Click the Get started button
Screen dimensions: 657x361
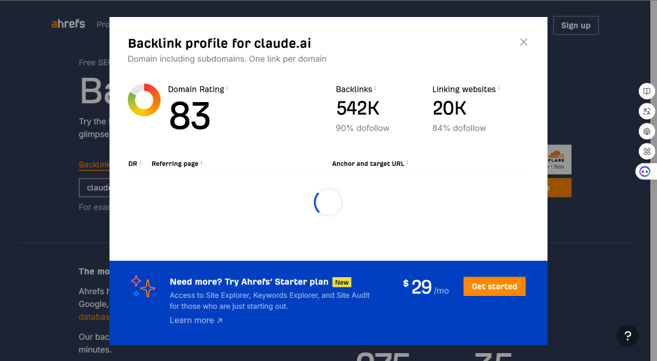495,286
